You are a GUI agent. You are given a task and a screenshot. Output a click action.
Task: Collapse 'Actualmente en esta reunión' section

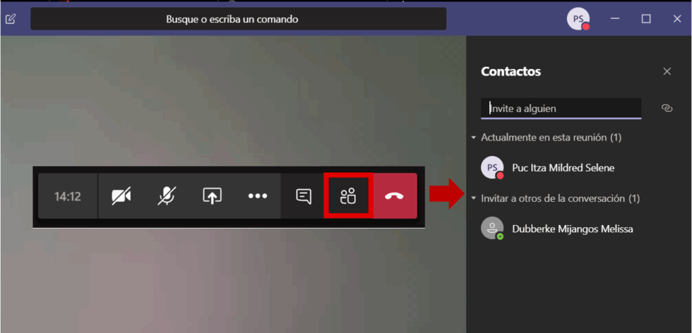click(474, 138)
